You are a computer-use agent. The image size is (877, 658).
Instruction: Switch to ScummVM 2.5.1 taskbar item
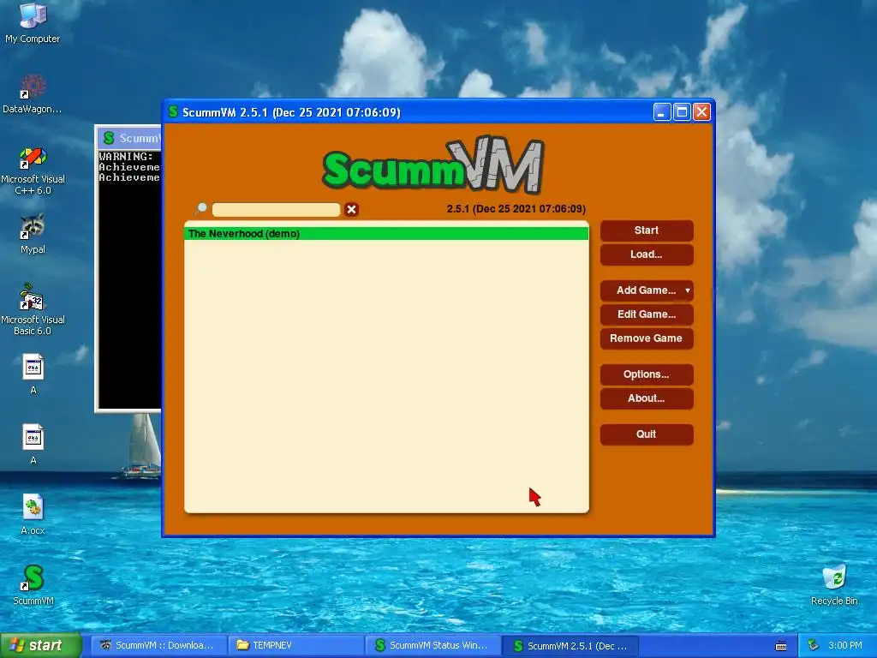pos(570,646)
